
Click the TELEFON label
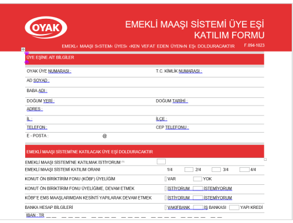37,127
